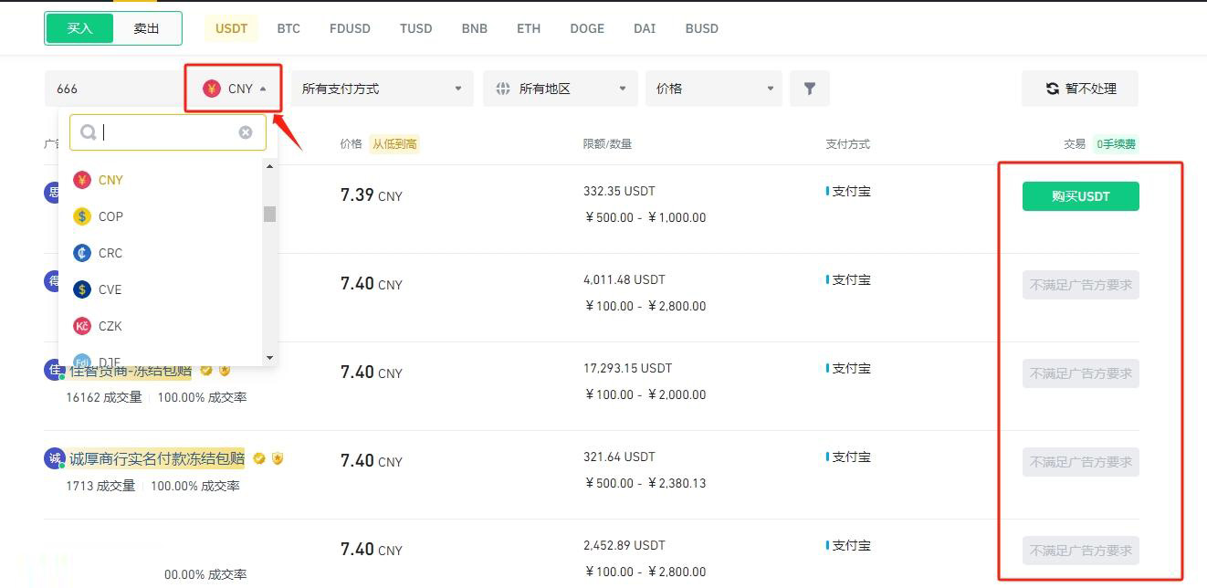Click the CRC colón currency icon
This screenshot has height=588, width=1207.
click(x=82, y=253)
